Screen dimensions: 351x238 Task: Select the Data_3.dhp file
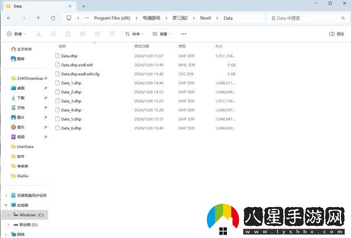pyautogui.click(x=71, y=101)
